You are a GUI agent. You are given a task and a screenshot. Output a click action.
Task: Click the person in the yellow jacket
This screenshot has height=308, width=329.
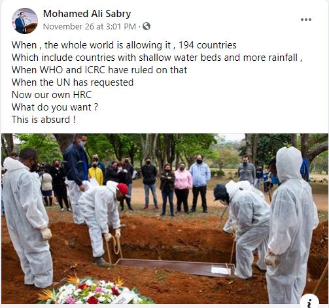coord(95,173)
